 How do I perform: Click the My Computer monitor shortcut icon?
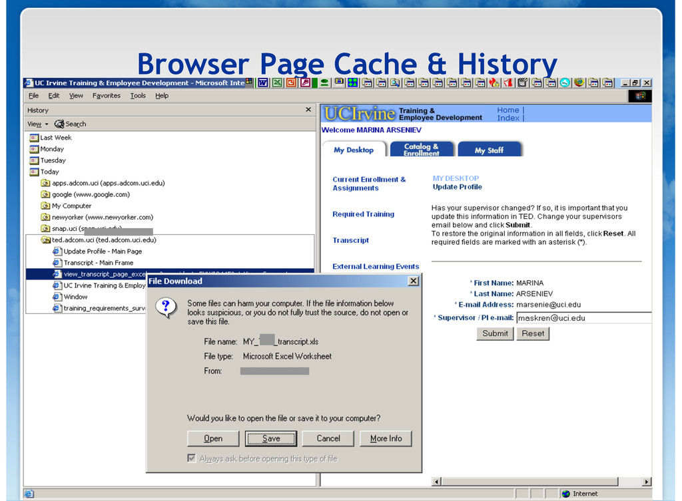point(339,82)
